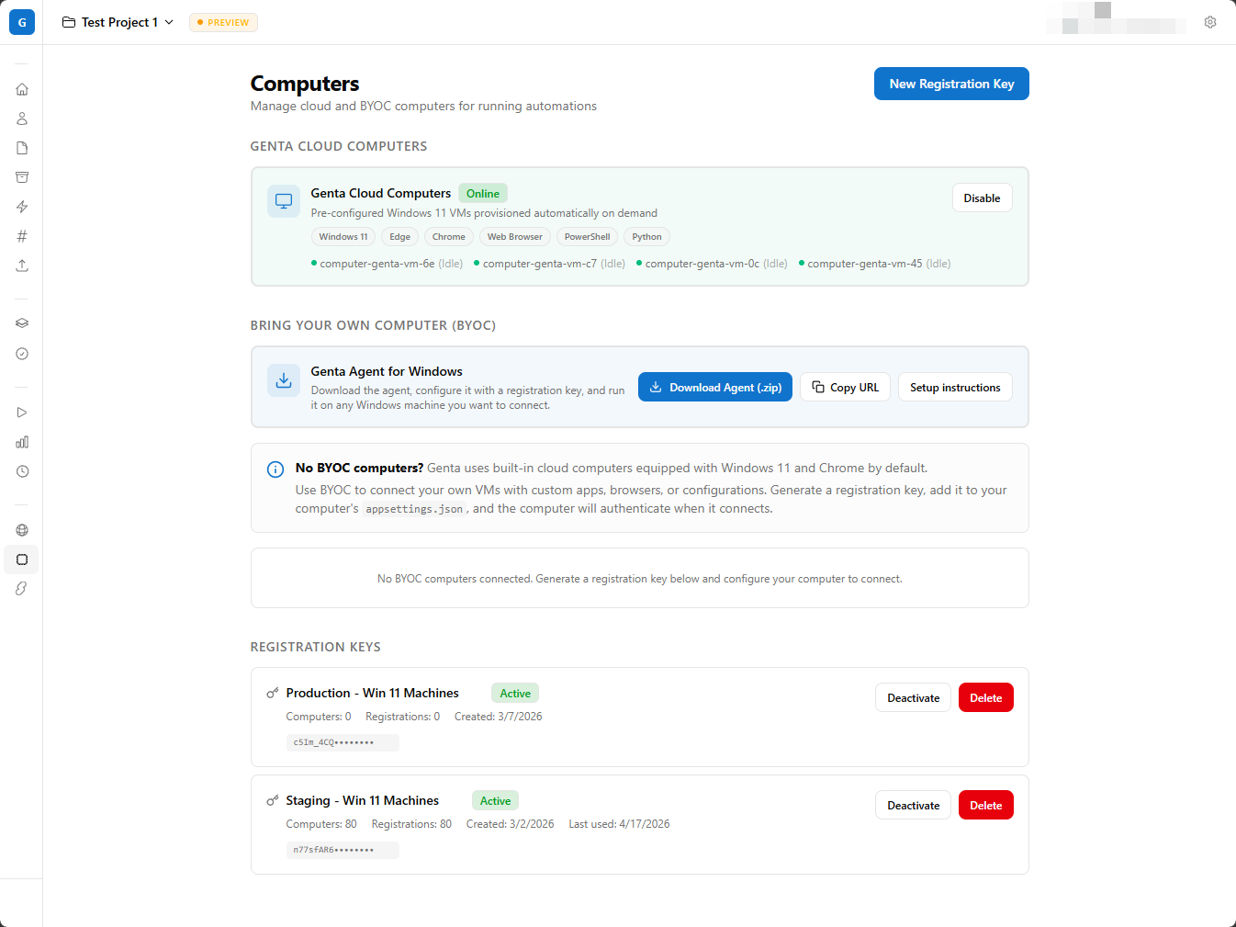Open settings via the top-right gear icon
1236x927 pixels.
tap(1210, 22)
